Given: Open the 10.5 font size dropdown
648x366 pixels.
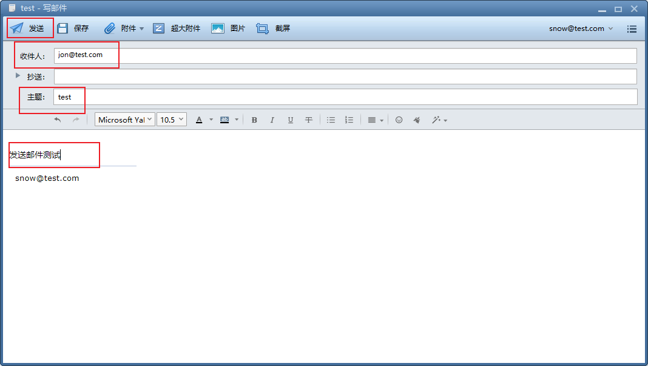Looking at the screenshot, I should (x=172, y=120).
